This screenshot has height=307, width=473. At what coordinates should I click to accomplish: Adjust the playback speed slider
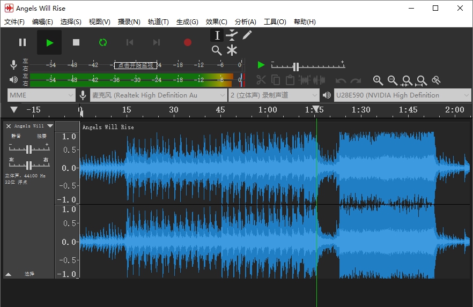click(296, 66)
